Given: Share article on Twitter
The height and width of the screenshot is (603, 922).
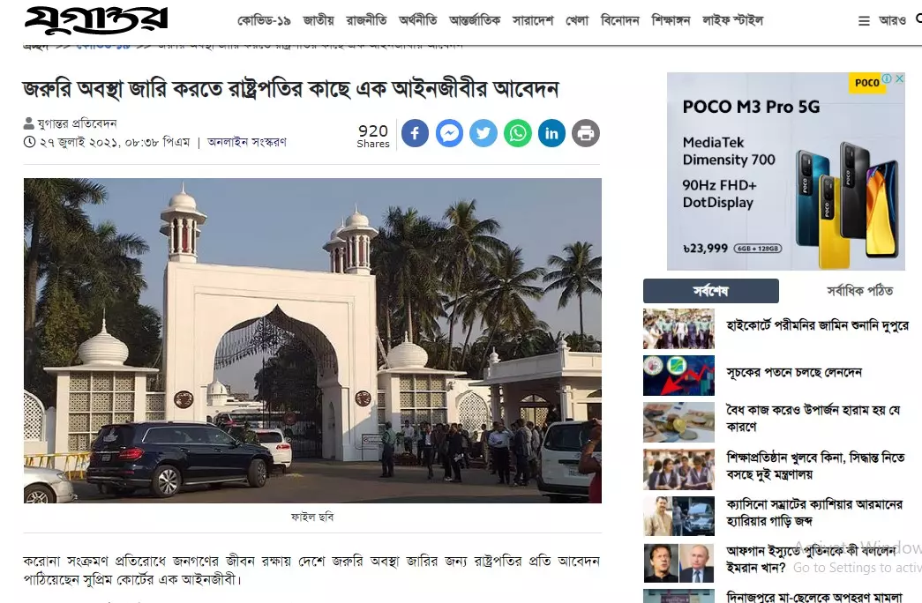Looking at the screenshot, I should pyautogui.click(x=483, y=133).
